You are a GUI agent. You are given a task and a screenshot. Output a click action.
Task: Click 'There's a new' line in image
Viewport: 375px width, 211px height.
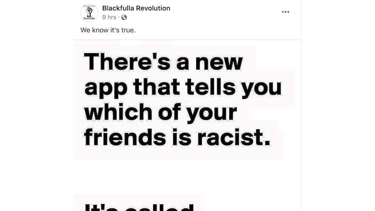coord(163,61)
